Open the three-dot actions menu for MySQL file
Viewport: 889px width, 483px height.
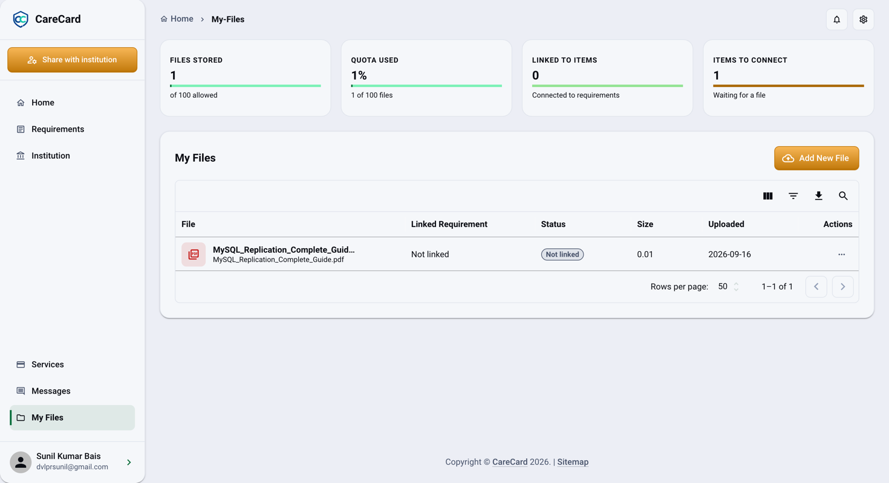[x=842, y=254]
